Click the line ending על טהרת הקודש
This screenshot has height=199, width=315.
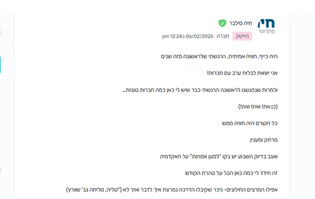pyautogui.click(x=231, y=173)
